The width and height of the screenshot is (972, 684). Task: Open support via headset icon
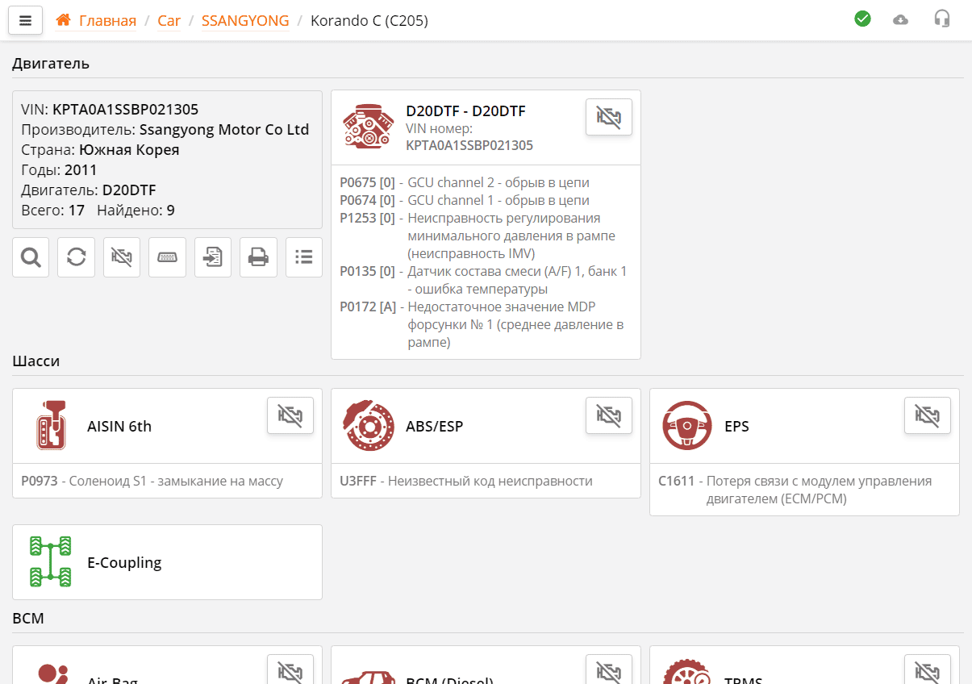941,19
